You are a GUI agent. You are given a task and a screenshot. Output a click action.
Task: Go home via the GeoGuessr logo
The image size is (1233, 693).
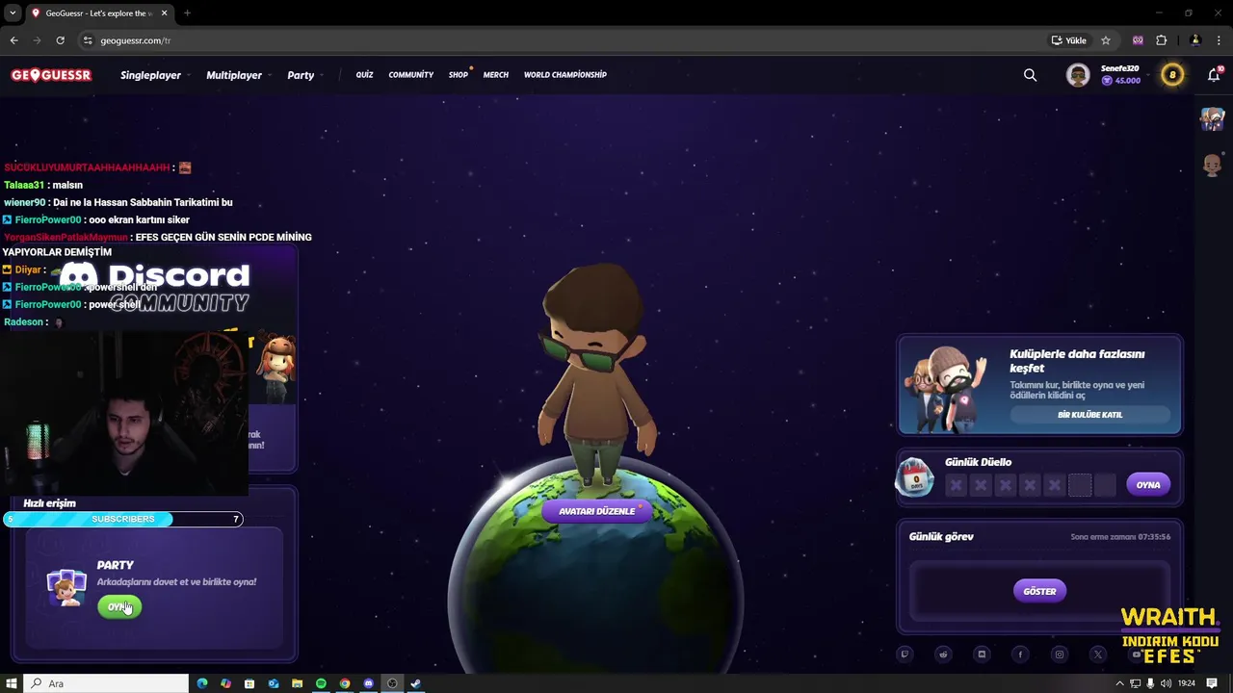click(x=51, y=75)
